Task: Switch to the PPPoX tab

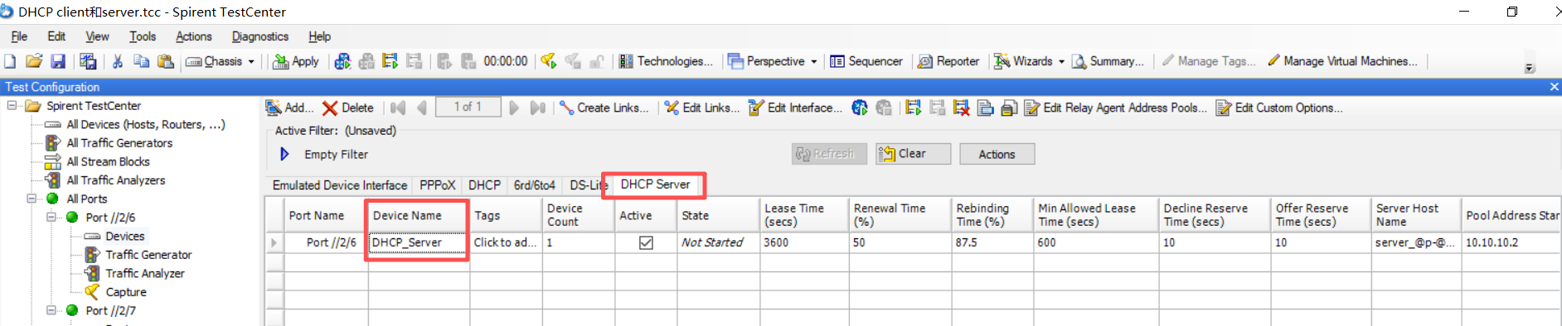Action: pyautogui.click(x=437, y=185)
